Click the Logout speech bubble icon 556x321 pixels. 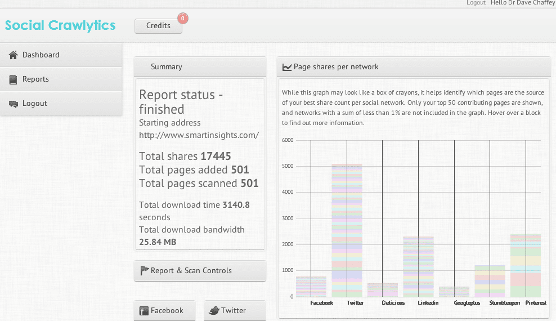click(x=13, y=104)
